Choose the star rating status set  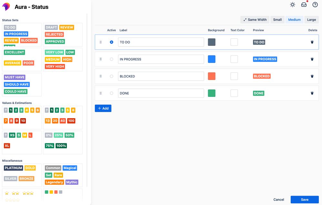click(x=22, y=195)
